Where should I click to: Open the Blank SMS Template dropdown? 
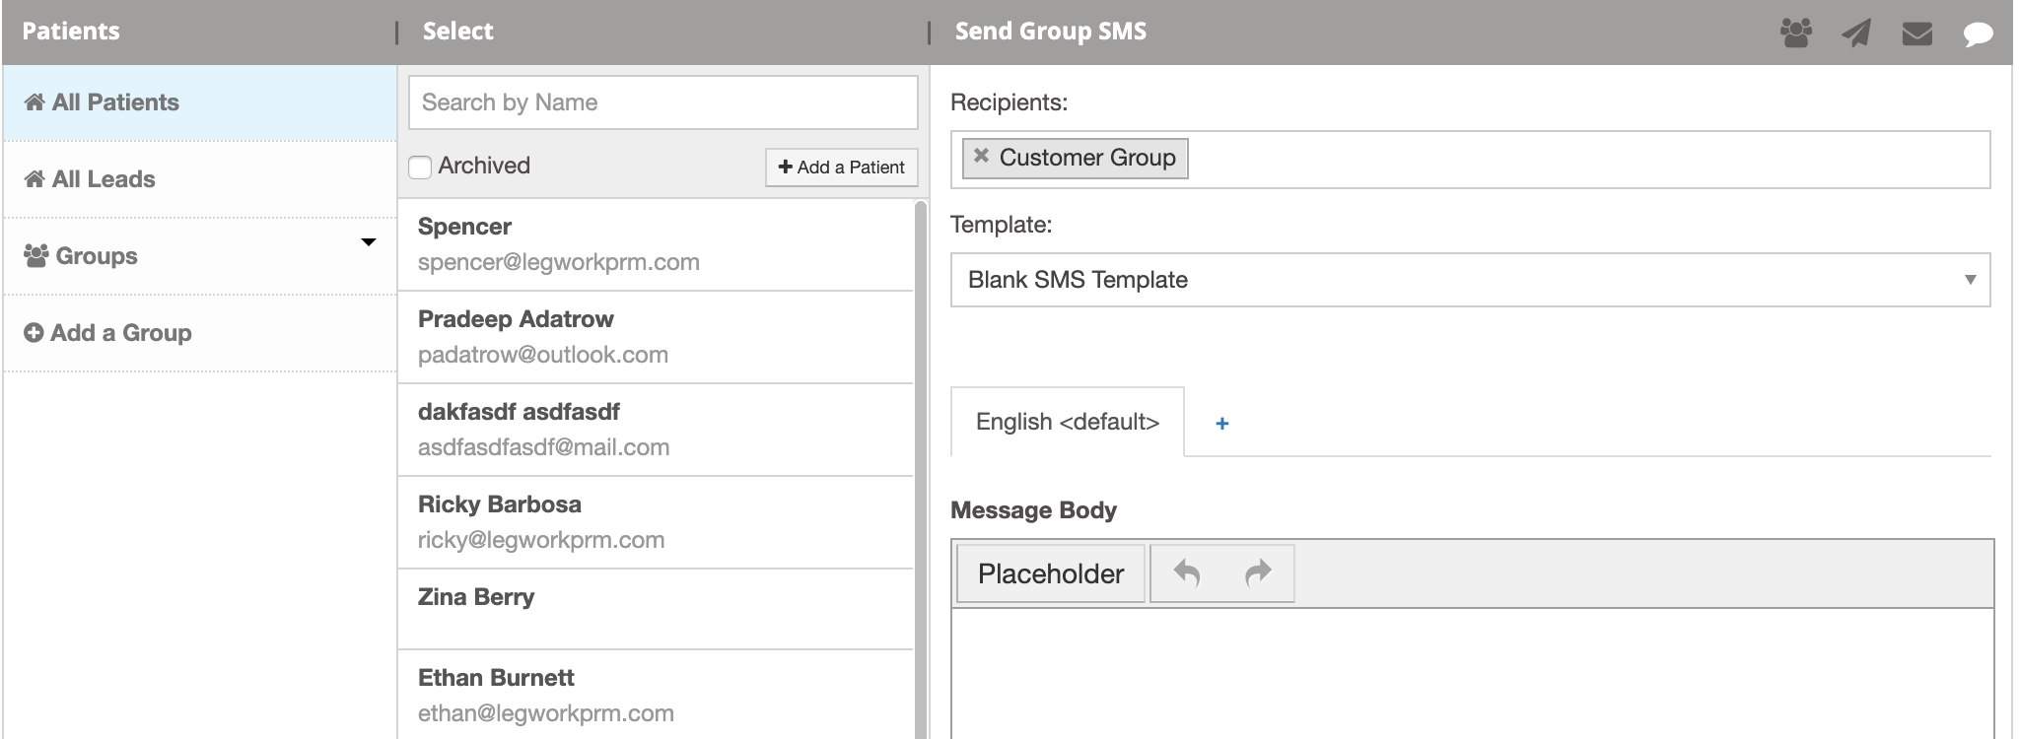(1469, 280)
